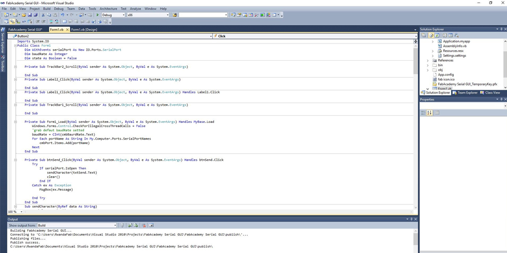Screen dimensions: 507x253
Task: Click the New Project toolbar icon
Action: coord(6,15)
